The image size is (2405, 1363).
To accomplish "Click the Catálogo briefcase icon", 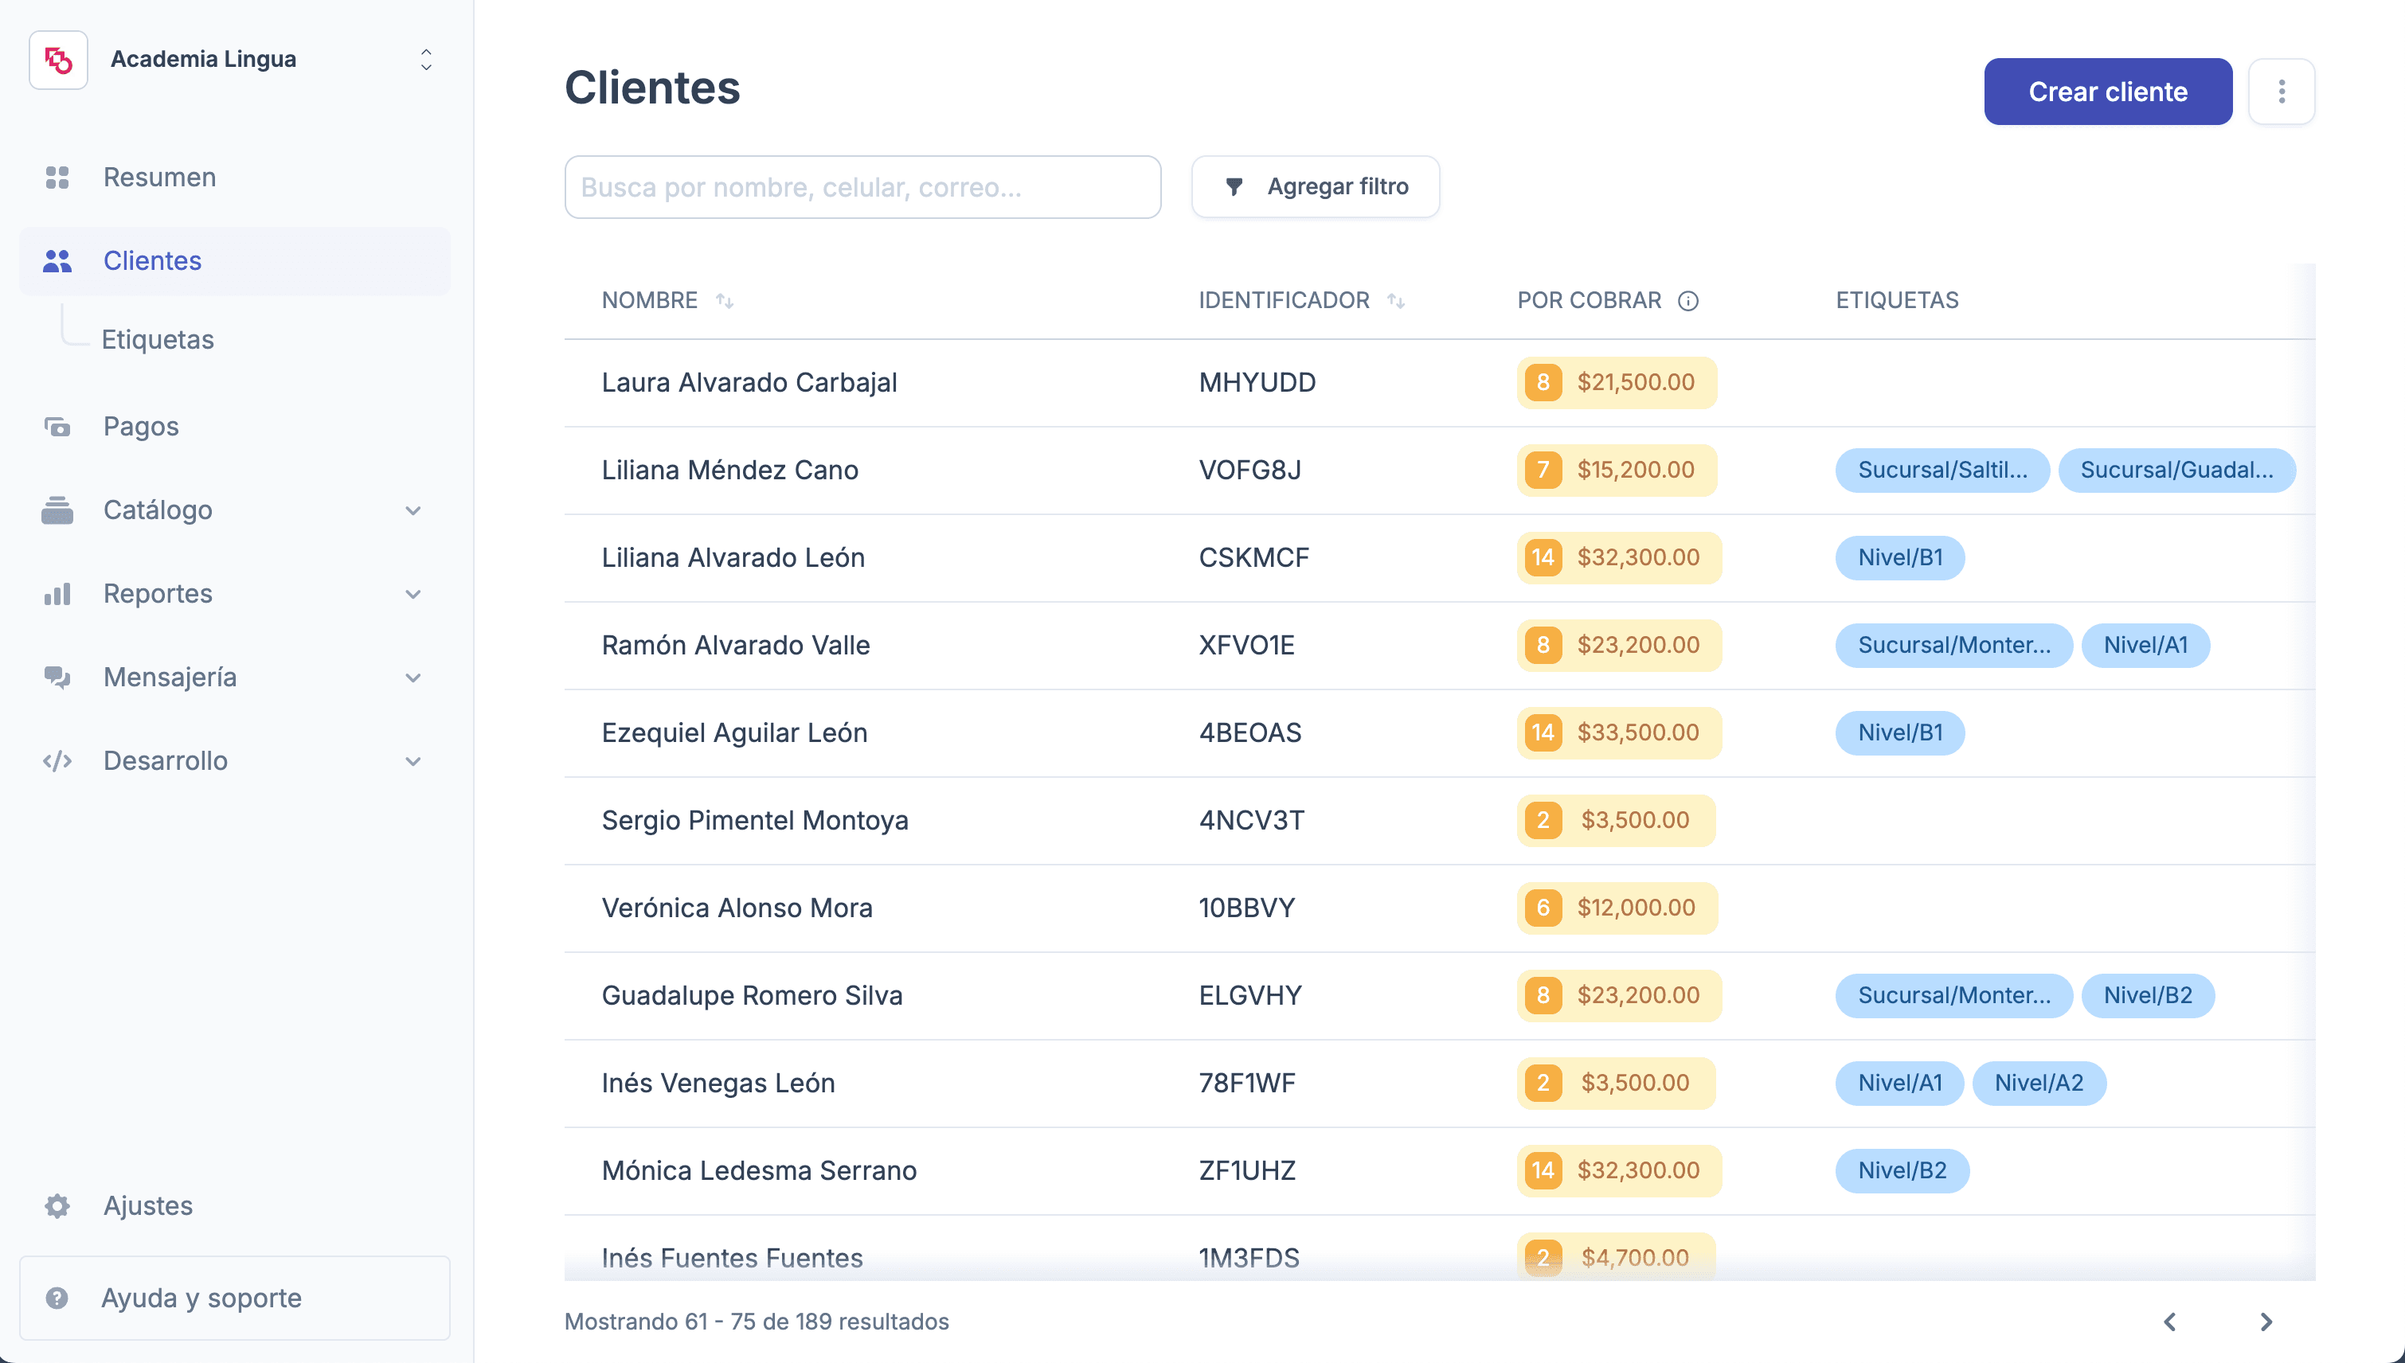I will coord(57,510).
